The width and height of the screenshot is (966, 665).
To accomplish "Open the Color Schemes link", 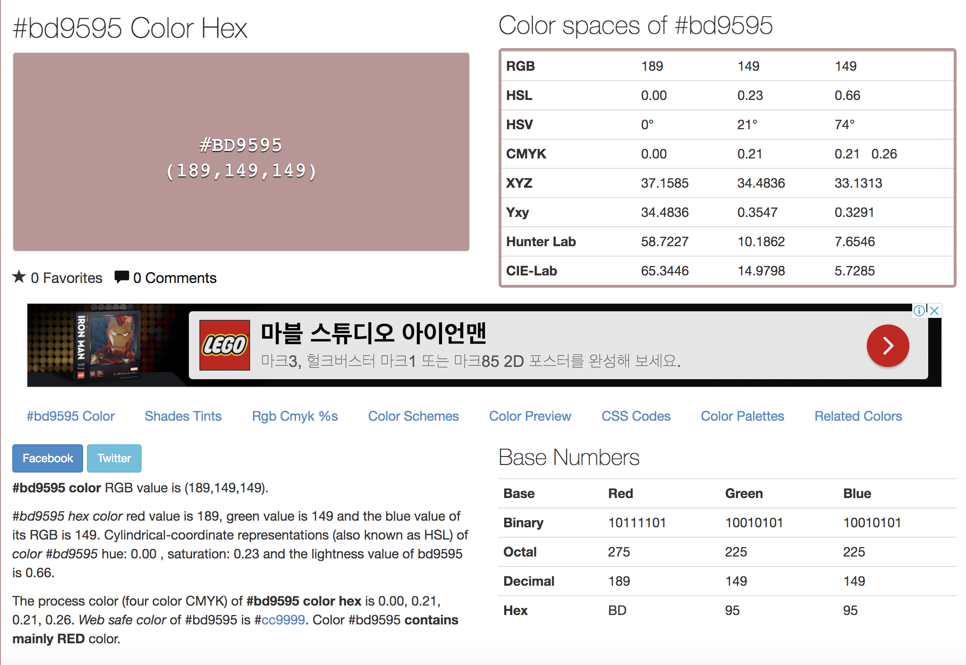I will coord(413,416).
